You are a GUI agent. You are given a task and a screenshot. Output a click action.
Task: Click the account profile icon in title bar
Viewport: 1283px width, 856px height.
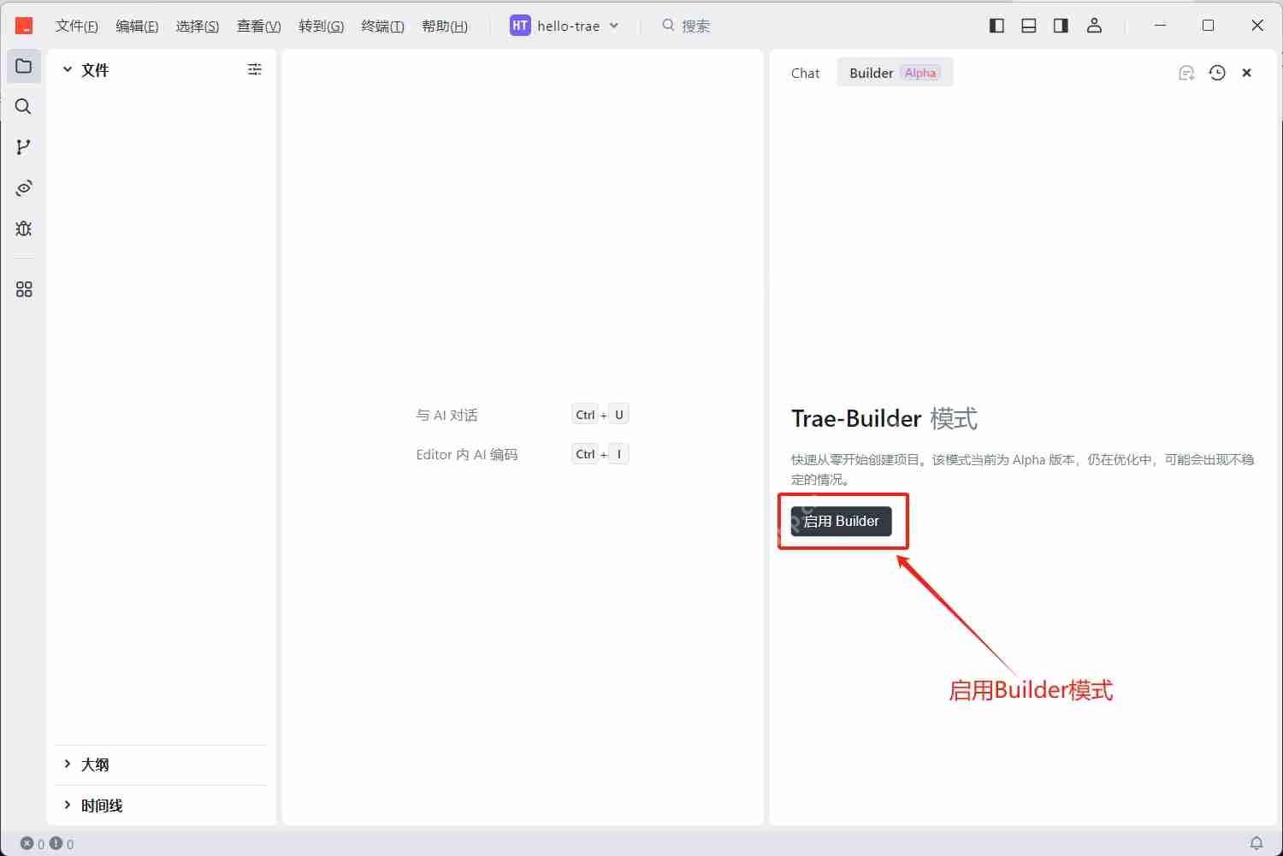(1094, 26)
